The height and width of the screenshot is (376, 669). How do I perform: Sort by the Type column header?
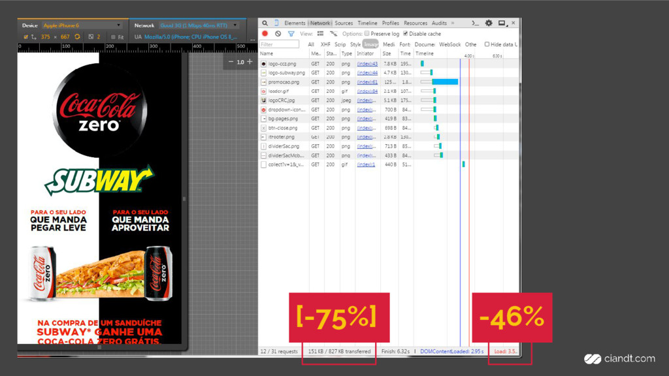[x=347, y=54]
